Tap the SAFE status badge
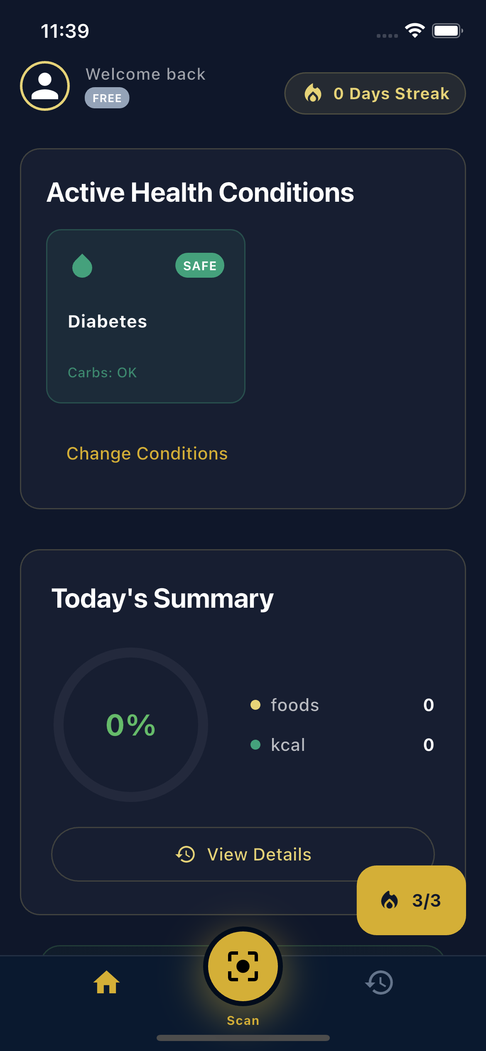Image resolution: width=486 pixels, height=1051 pixels. 200,266
